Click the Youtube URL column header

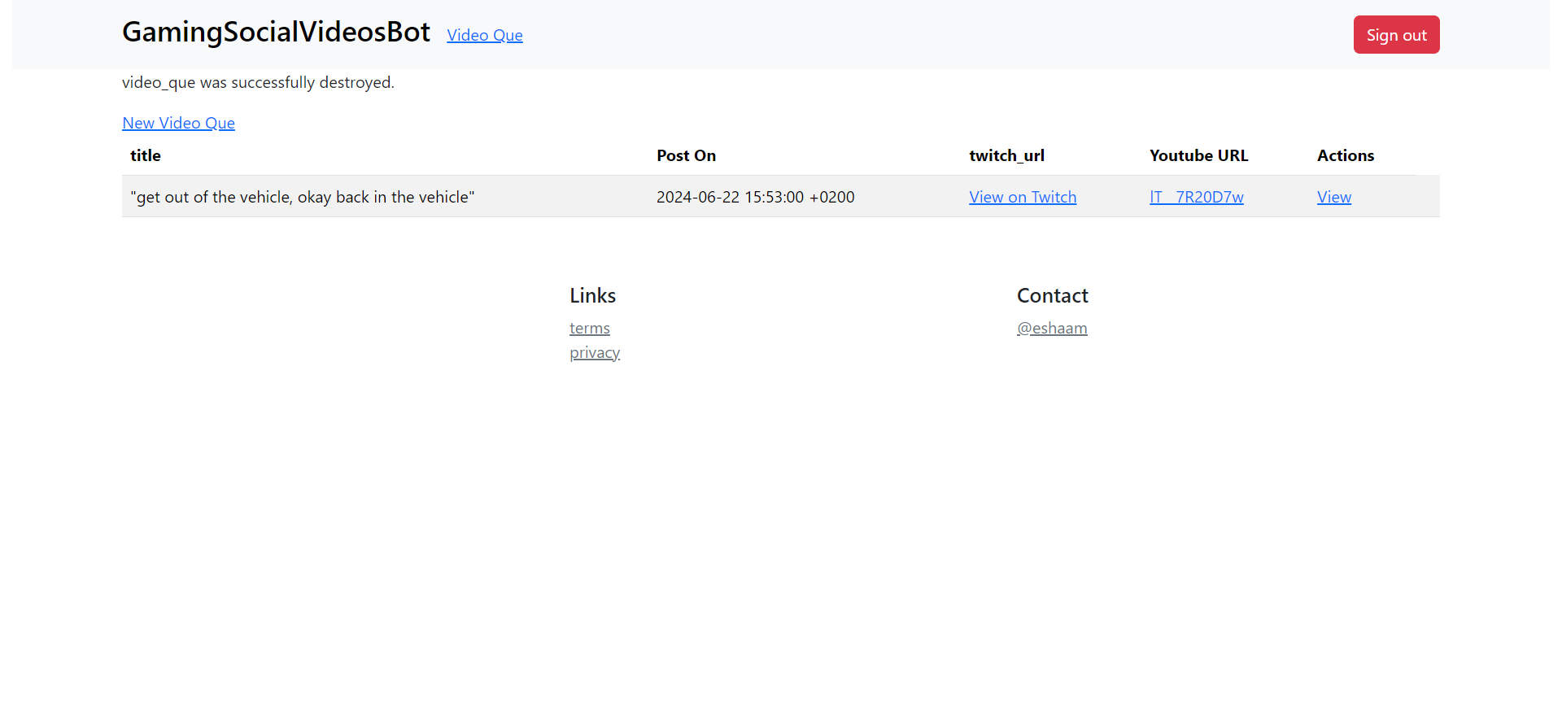click(x=1198, y=155)
